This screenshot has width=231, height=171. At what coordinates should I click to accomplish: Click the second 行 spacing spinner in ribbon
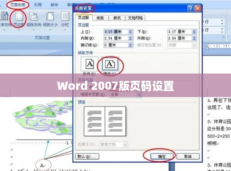222,30
